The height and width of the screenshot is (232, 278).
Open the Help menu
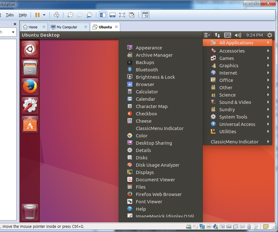23,15
